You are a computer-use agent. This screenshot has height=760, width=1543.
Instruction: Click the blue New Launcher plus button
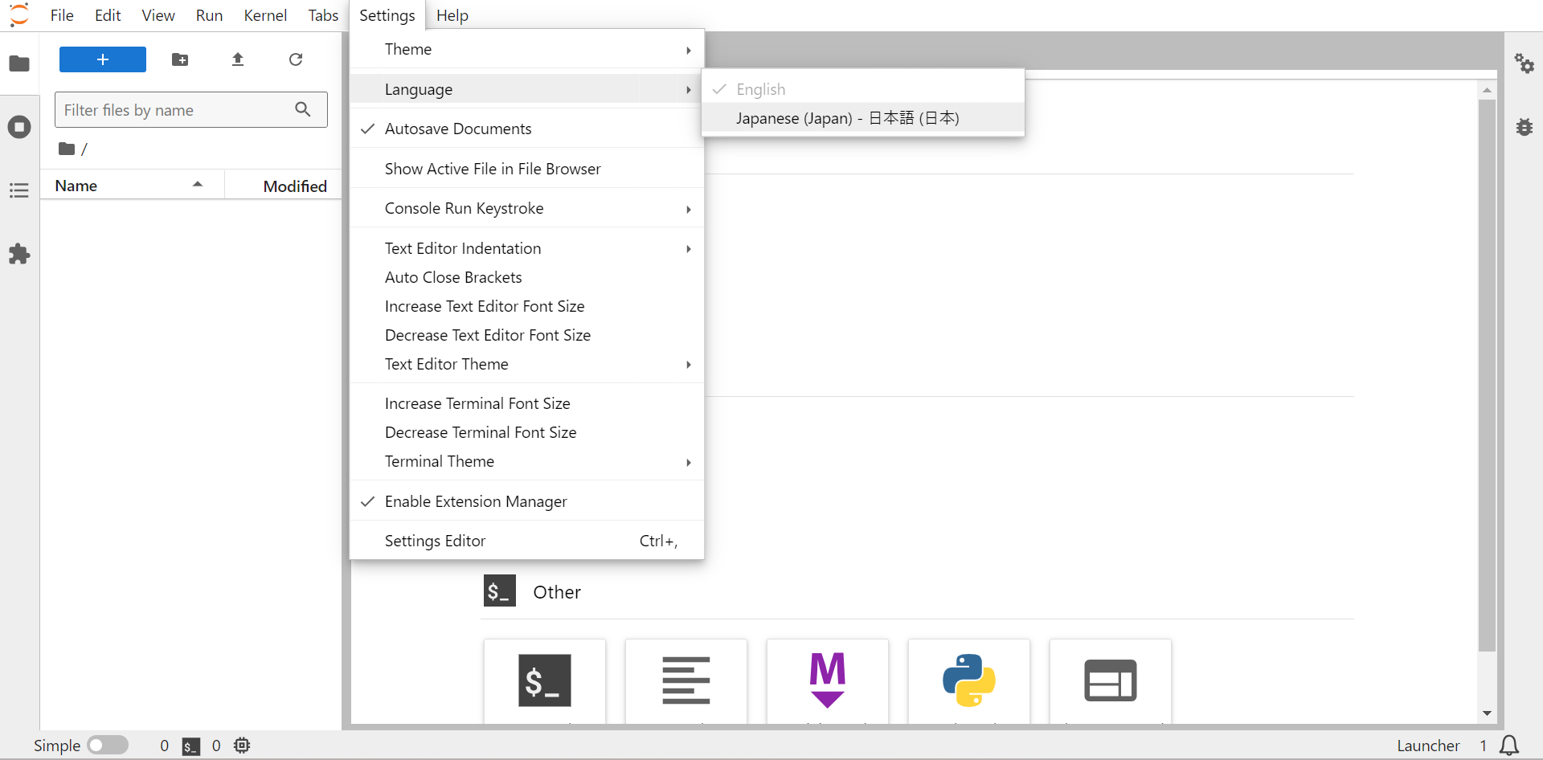(x=103, y=59)
